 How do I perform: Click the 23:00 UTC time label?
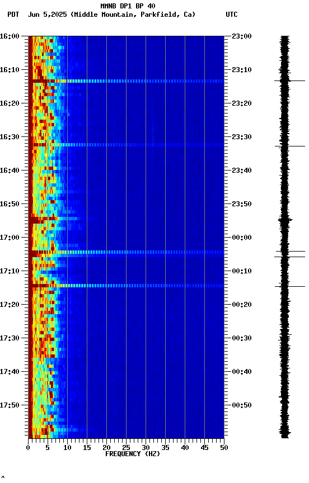tap(242, 36)
